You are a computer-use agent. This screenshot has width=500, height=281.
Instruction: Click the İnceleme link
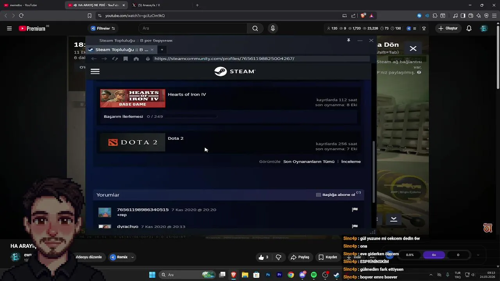click(x=351, y=162)
